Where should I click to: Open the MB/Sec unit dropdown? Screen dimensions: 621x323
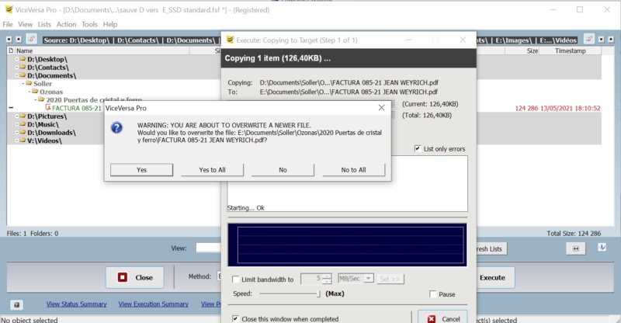tap(369, 279)
